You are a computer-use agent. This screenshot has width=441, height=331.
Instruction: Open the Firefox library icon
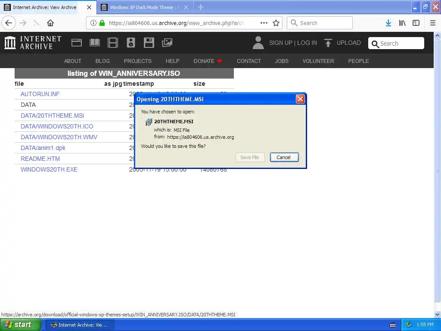(402, 23)
